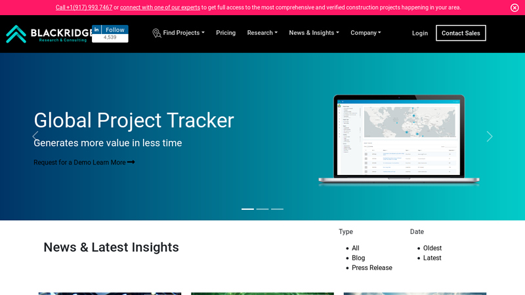This screenshot has height=295, width=525.
Task: Click the Login link
Action: 420,33
